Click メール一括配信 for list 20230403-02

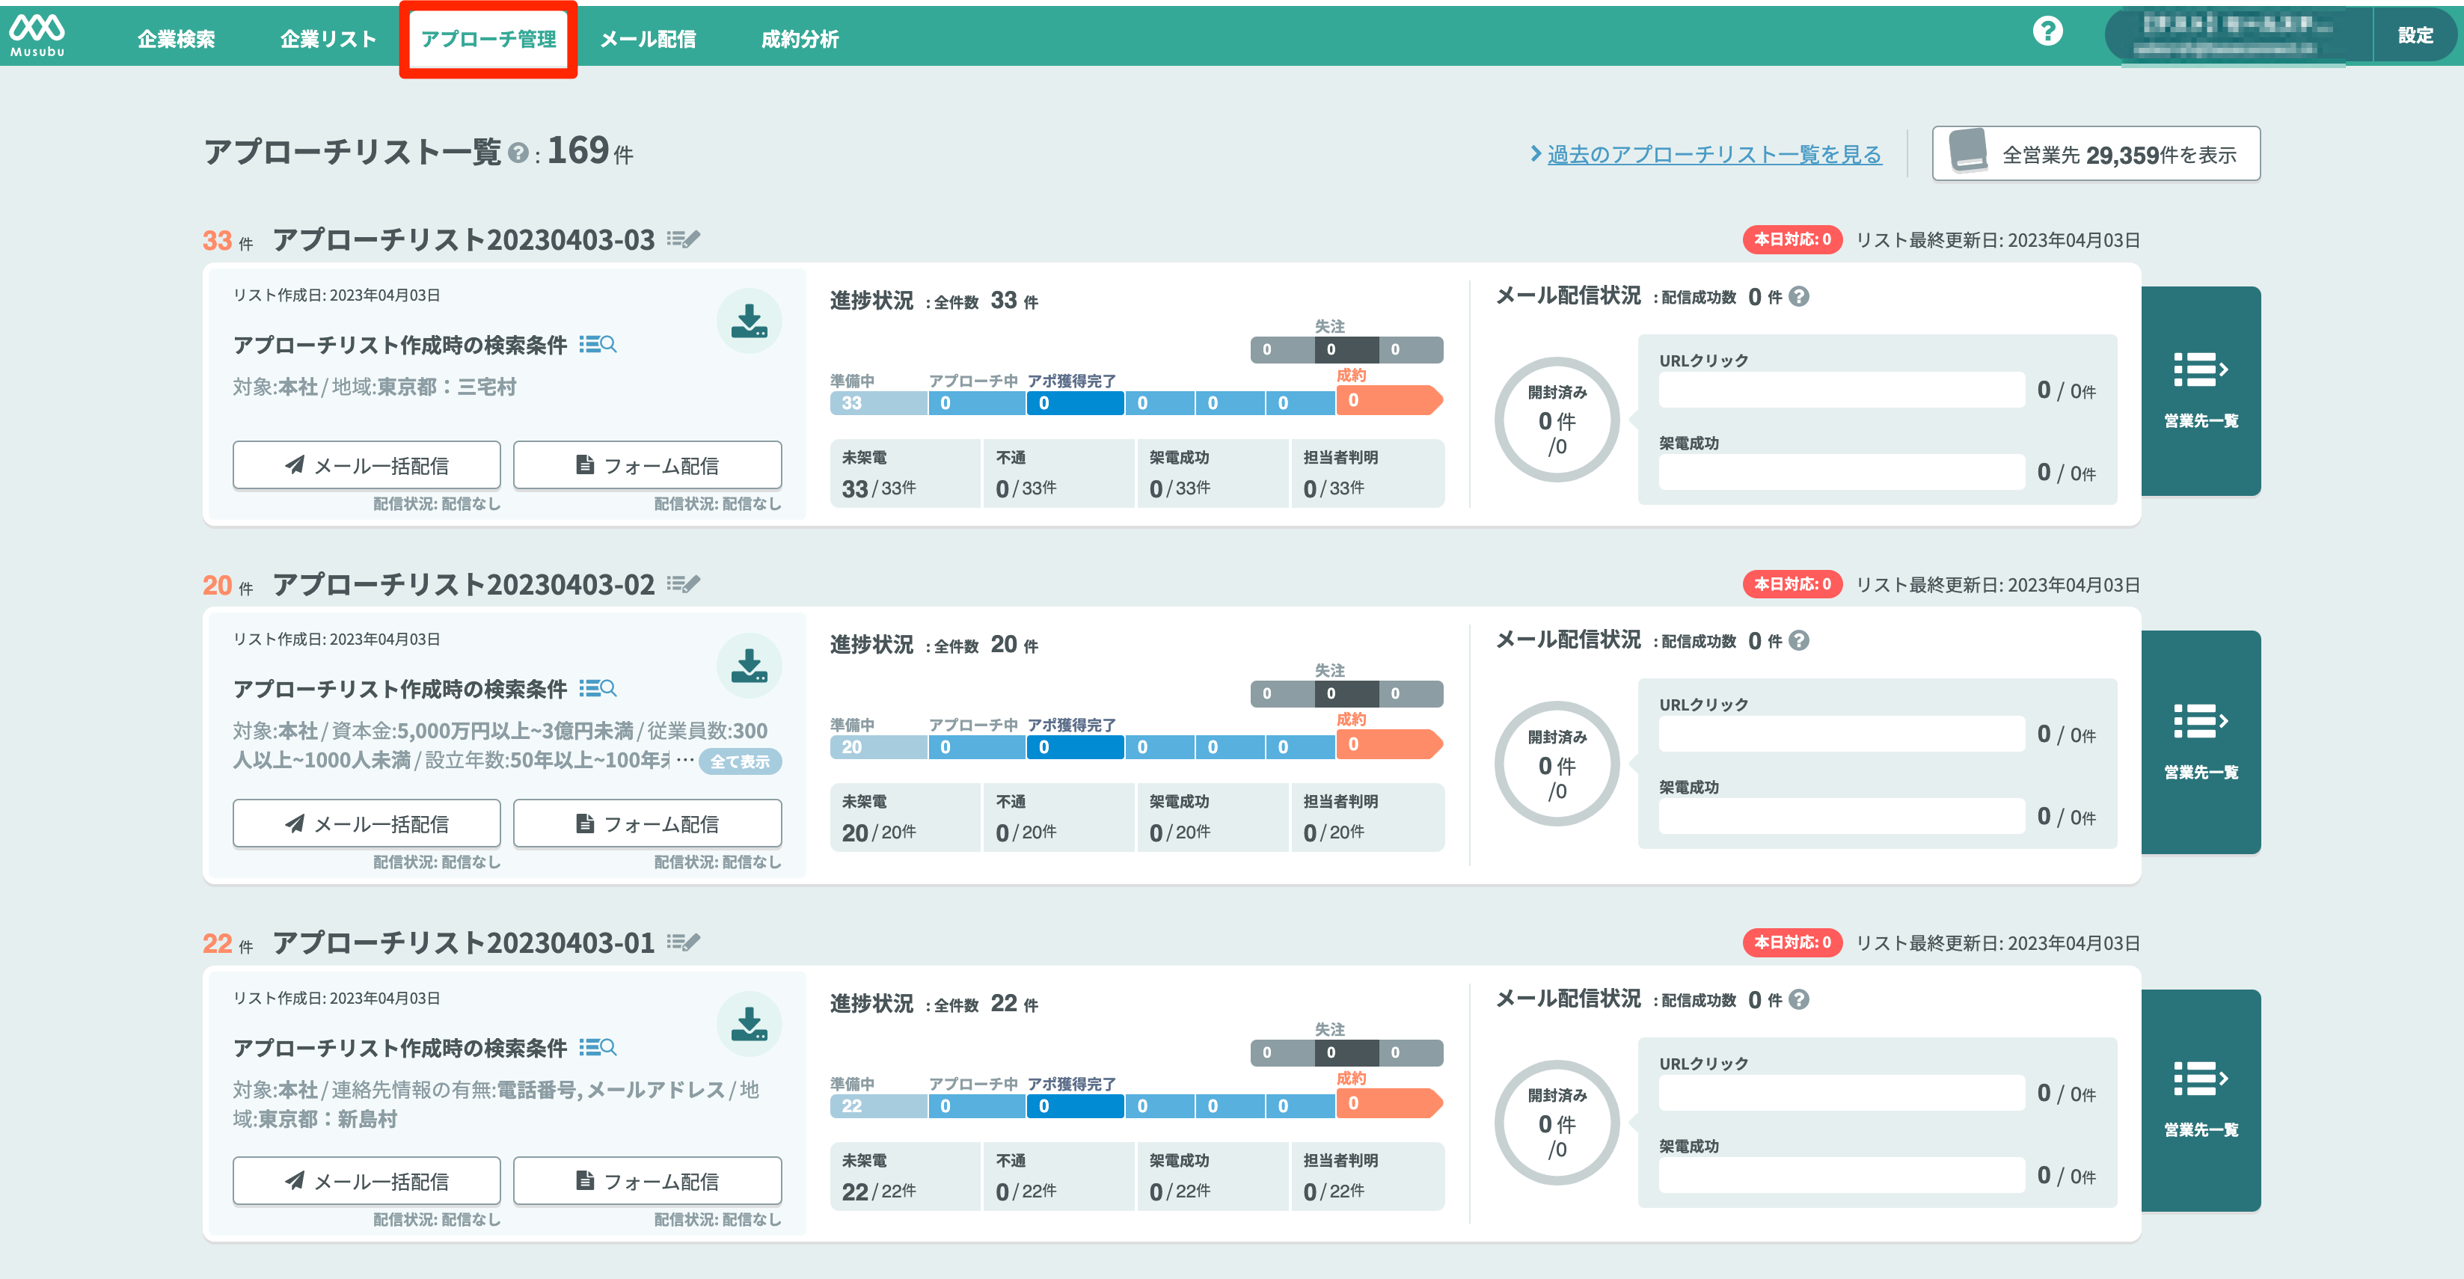point(367,823)
